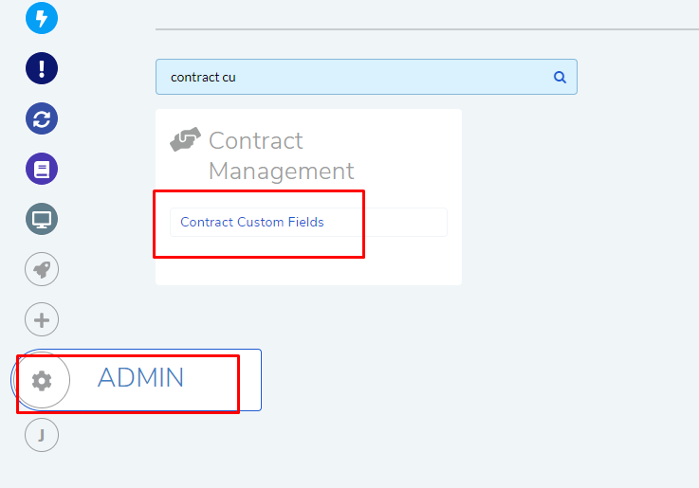Click the word 'Management' in card title
The image size is (699, 488).
pos(282,172)
